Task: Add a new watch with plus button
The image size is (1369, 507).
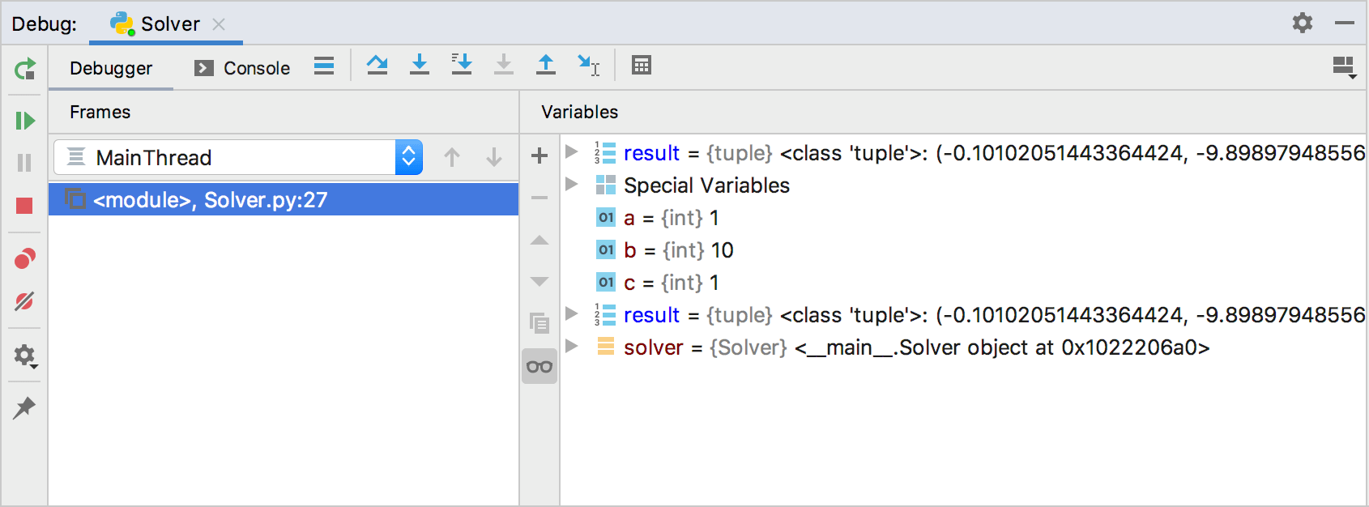Action: (539, 156)
